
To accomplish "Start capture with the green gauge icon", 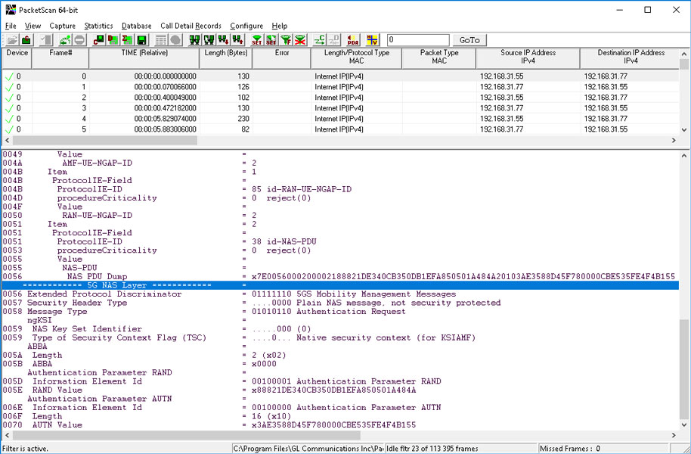I will click(x=66, y=40).
